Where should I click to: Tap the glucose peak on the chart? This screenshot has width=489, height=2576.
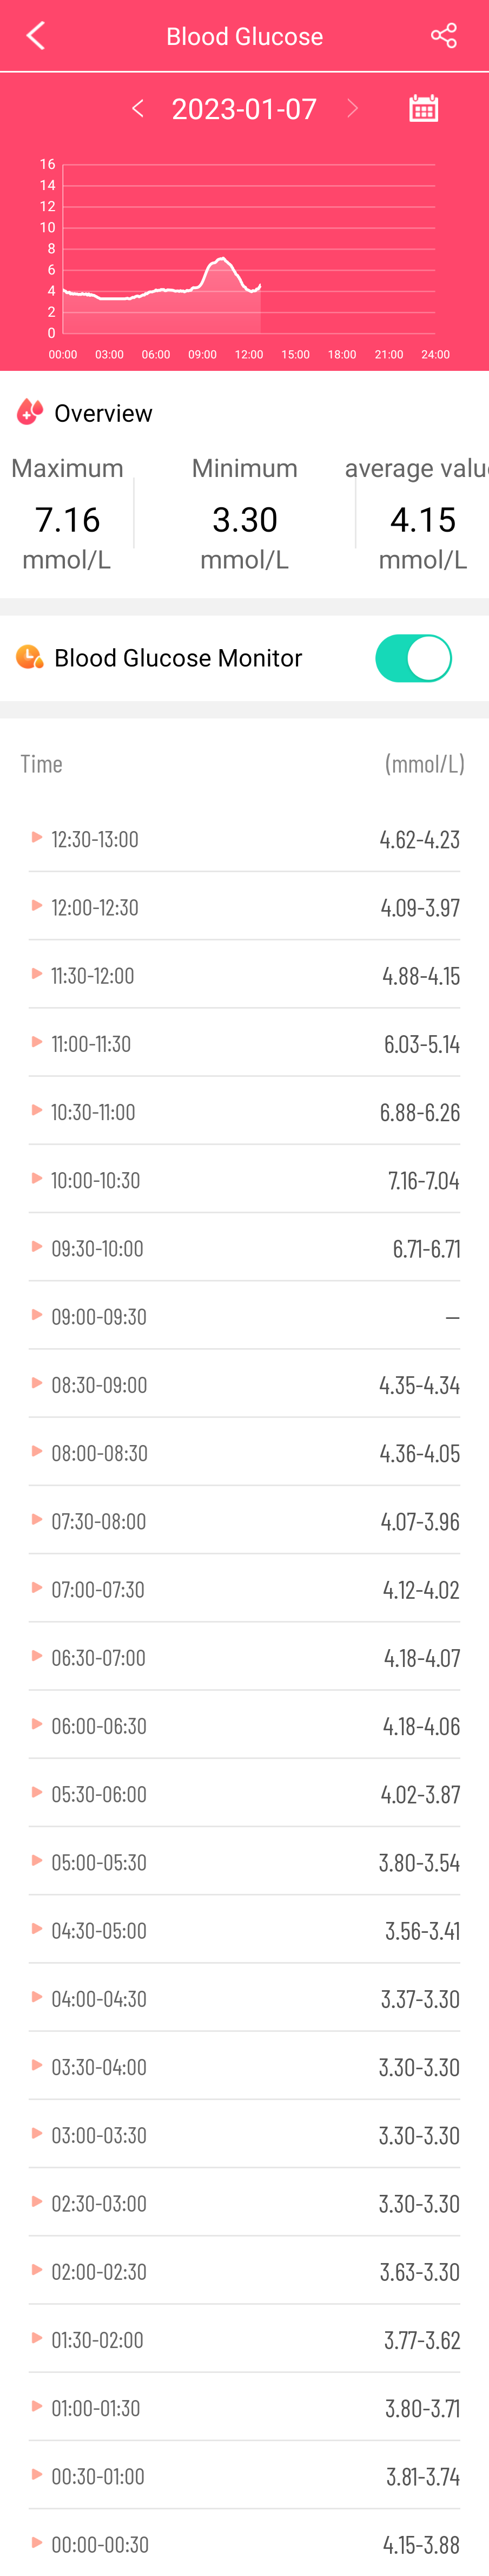(x=222, y=260)
